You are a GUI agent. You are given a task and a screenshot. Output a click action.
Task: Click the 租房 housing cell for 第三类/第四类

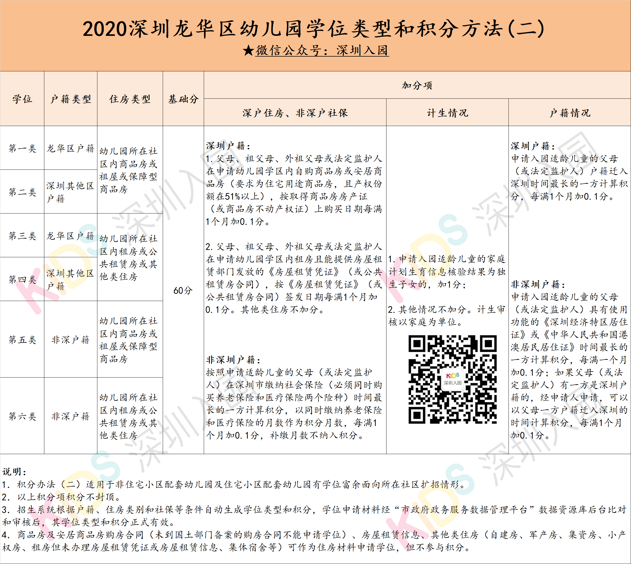[x=130, y=257]
